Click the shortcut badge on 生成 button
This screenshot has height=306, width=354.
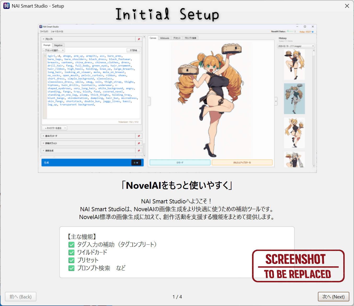136,162
